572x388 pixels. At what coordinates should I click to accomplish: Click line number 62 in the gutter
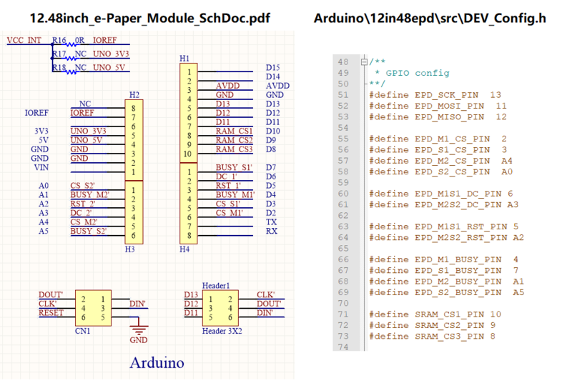pos(343,216)
